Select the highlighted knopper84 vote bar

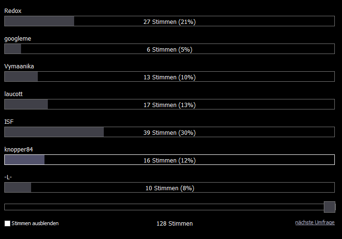[169, 160]
